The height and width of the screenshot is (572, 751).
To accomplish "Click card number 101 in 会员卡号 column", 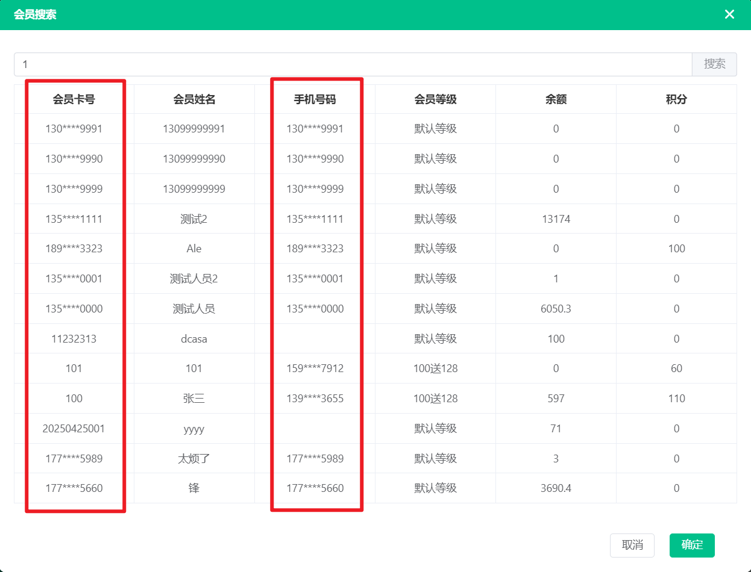I will tap(74, 368).
